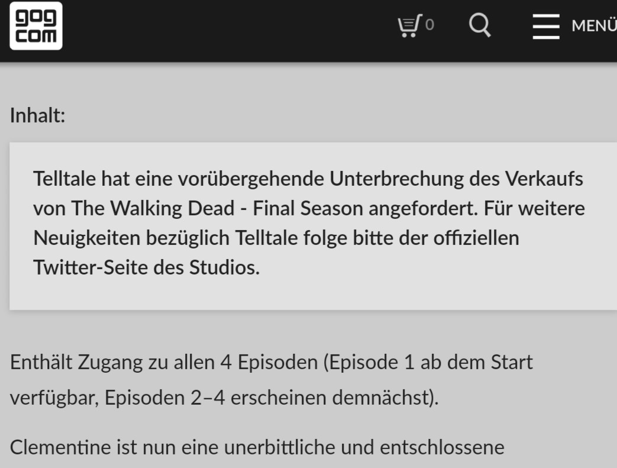The height and width of the screenshot is (468, 617).
Task: Select the MENÜ label
Action: (x=594, y=26)
